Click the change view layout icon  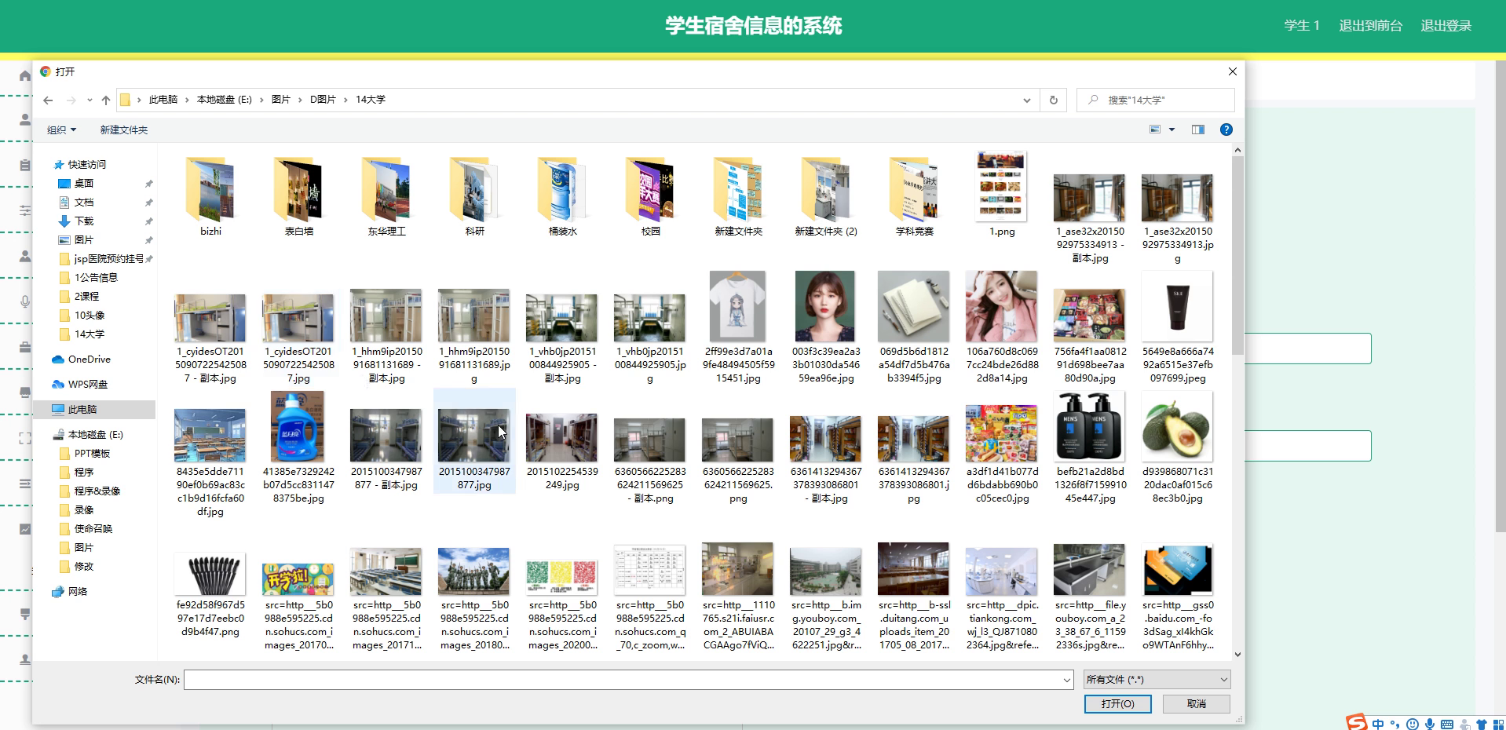pyautogui.click(x=1155, y=130)
